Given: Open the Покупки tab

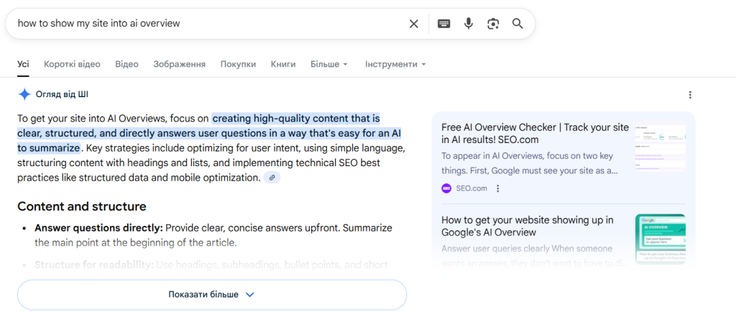Looking at the screenshot, I should [238, 64].
